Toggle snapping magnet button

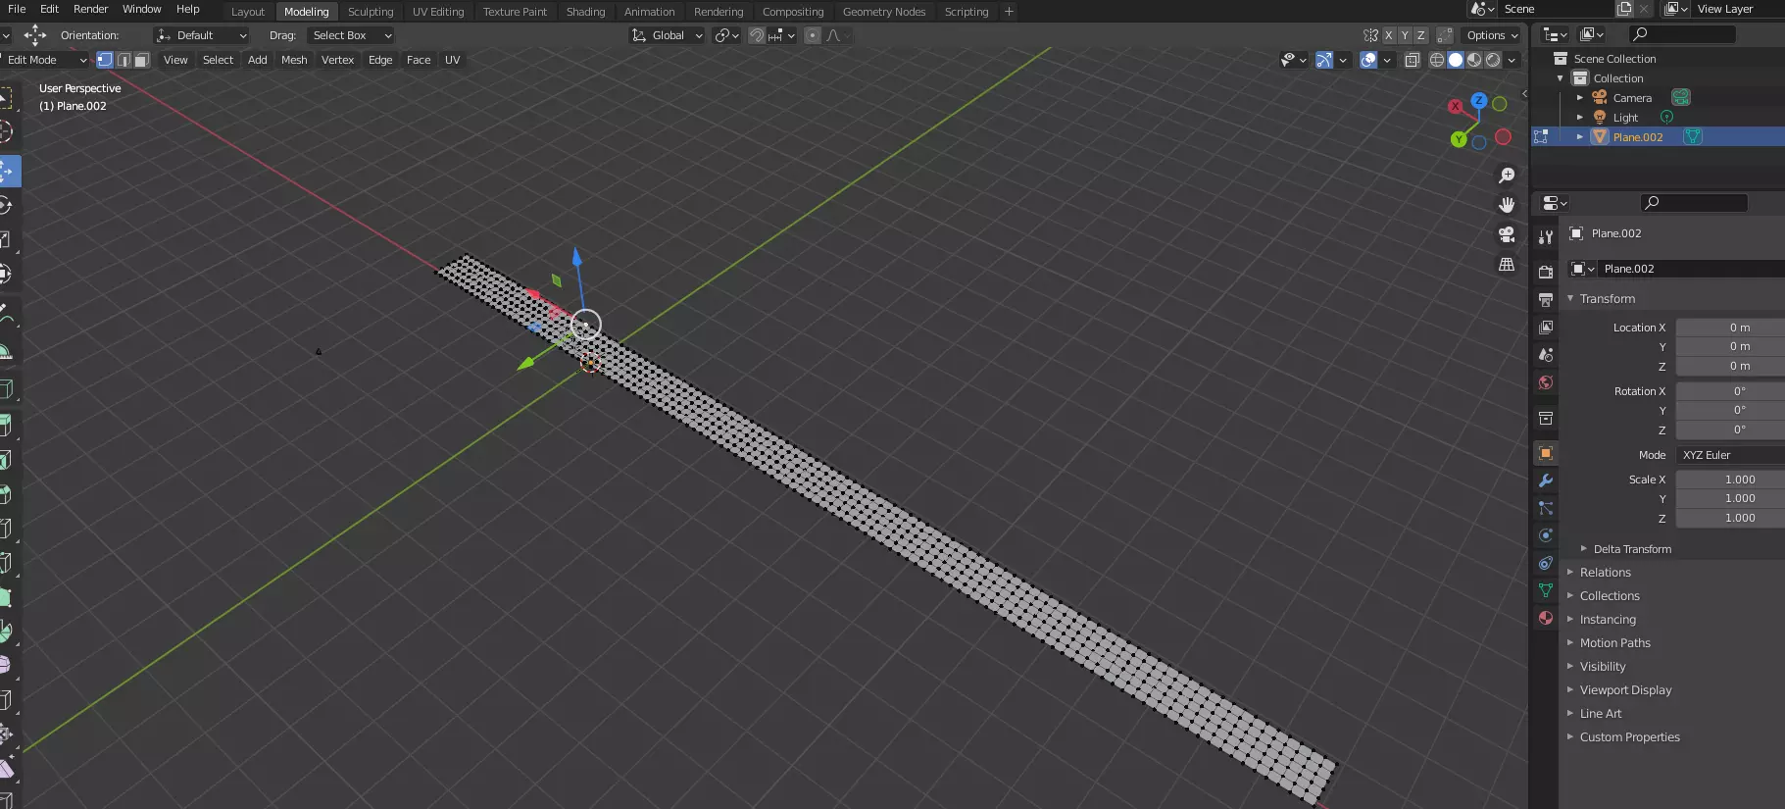pos(757,35)
